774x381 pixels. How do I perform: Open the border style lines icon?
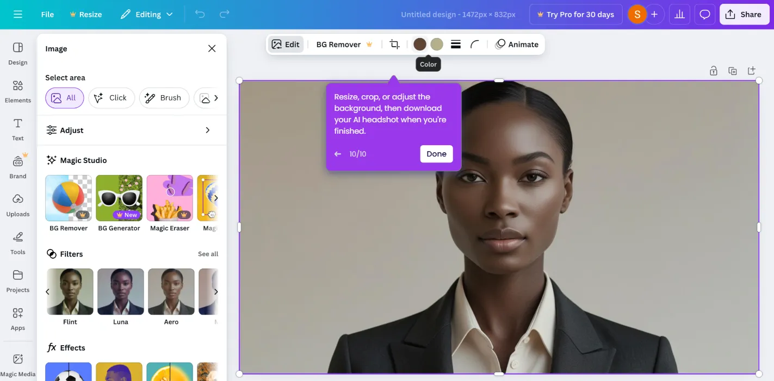[456, 45]
